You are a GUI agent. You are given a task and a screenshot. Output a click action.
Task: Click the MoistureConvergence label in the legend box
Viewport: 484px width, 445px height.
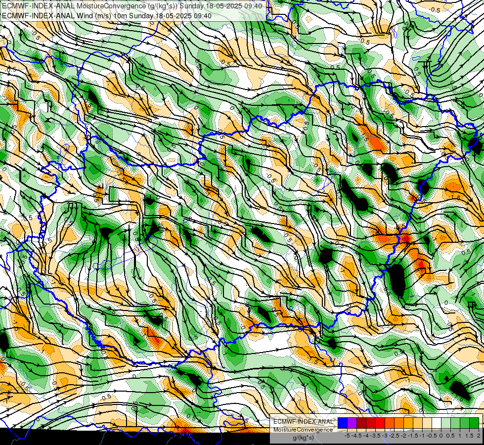303,430
